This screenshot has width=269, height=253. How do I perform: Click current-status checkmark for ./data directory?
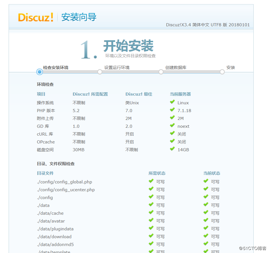206,205
